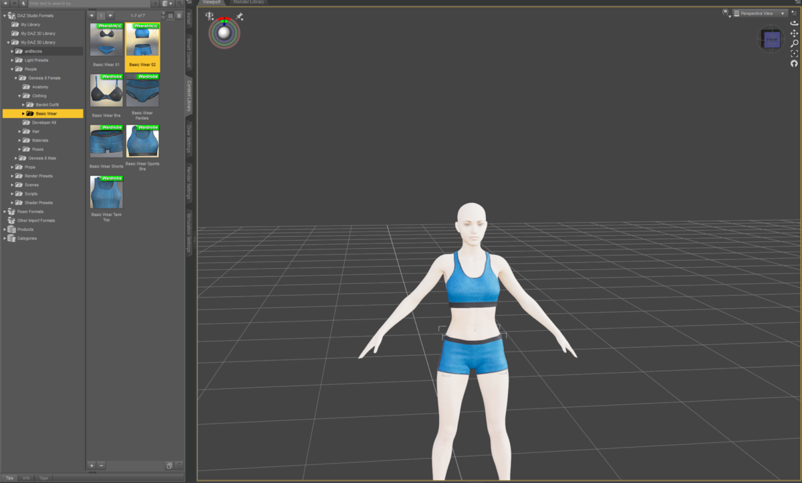Go to previous page of content results
Screen dimensions: 802x483
pos(92,15)
